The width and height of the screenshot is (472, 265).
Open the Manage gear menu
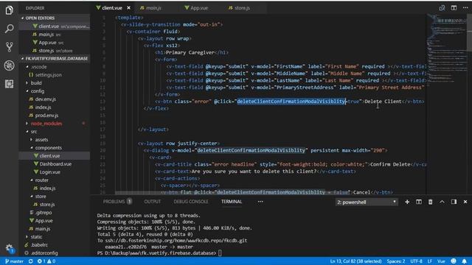[9, 248]
